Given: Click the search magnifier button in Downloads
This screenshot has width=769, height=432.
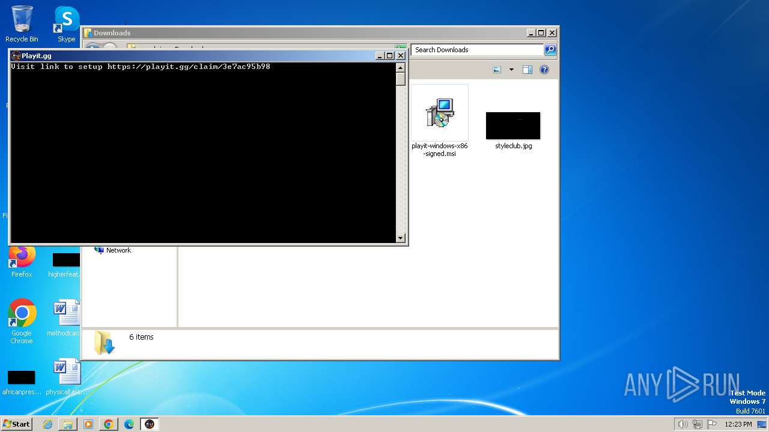Looking at the screenshot, I should 550,50.
